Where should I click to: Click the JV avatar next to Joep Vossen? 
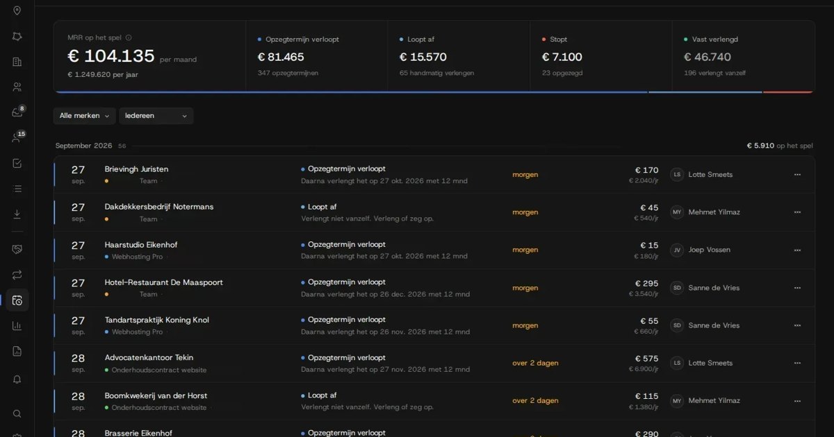coord(677,250)
